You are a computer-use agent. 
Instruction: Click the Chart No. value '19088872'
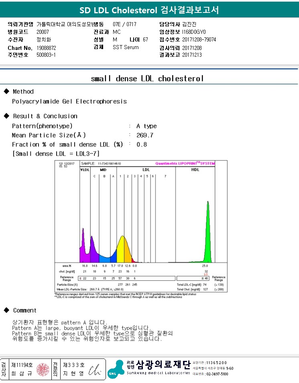pyautogui.click(x=46, y=48)
